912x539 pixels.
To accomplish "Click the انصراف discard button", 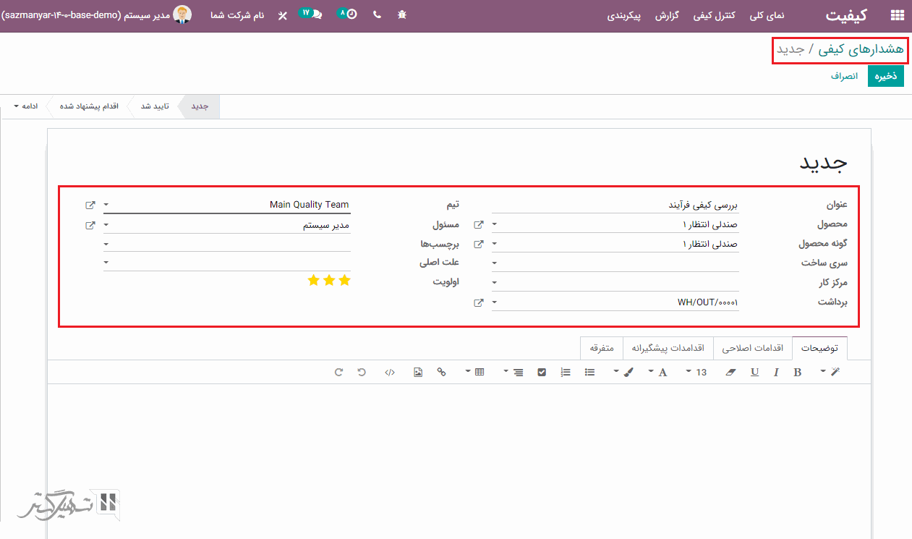I will (843, 76).
